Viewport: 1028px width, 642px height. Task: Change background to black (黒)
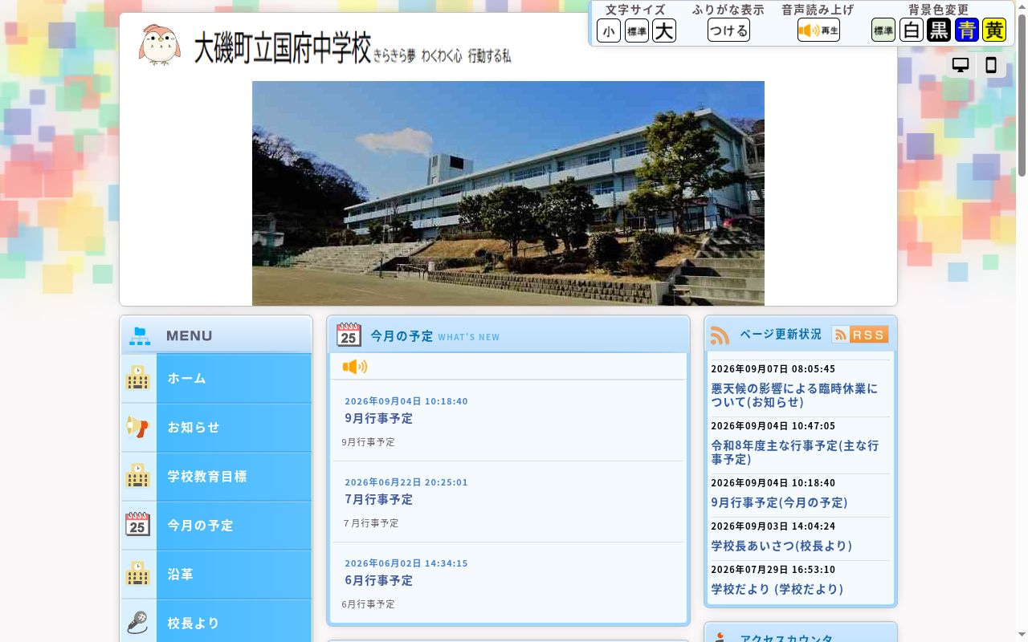coord(939,30)
